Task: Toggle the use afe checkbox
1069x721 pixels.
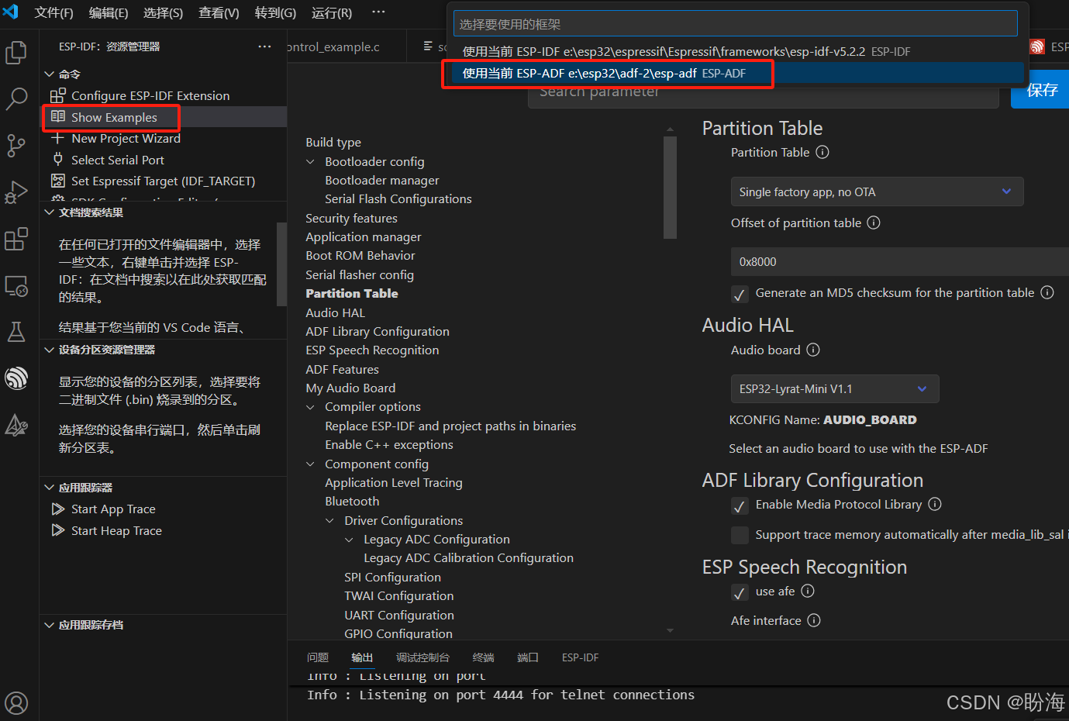Action: (740, 592)
